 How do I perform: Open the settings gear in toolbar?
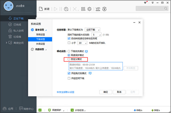[89, 9]
